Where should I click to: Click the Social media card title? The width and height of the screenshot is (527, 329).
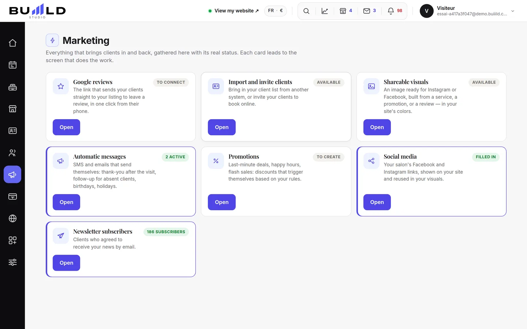(x=400, y=156)
